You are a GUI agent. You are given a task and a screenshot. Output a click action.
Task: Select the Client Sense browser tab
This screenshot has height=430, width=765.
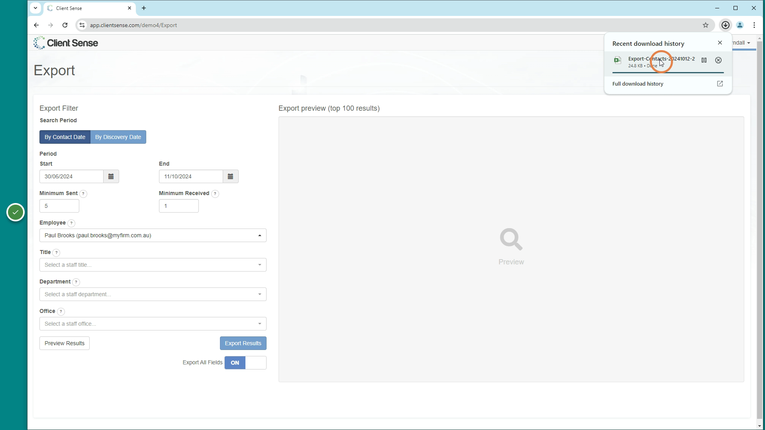click(x=90, y=8)
